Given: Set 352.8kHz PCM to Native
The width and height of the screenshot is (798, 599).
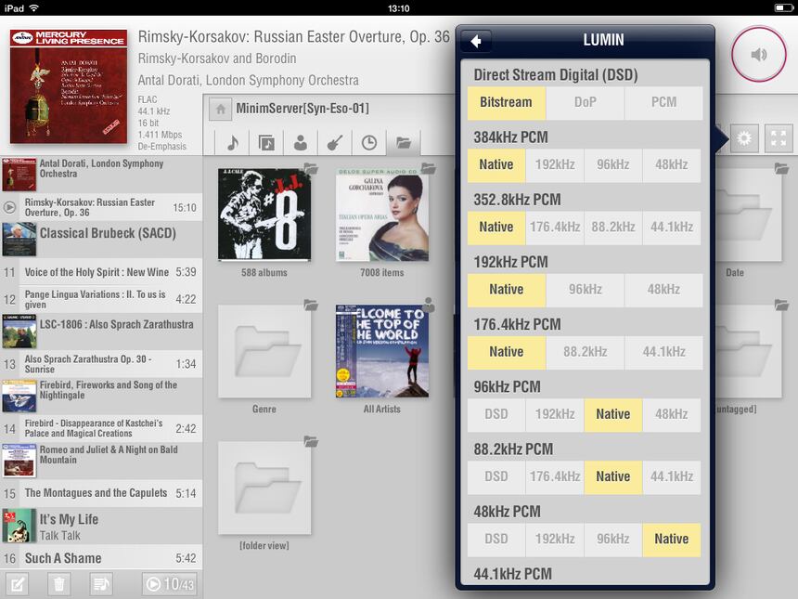Looking at the screenshot, I should (496, 228).
